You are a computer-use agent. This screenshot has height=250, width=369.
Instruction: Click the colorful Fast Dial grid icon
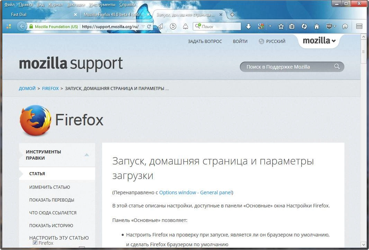[x=9, y=26]
